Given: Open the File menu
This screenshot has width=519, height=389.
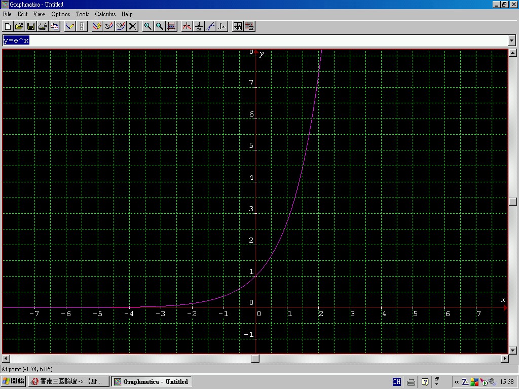Looking at the screenshot, I should pos(7,14).
